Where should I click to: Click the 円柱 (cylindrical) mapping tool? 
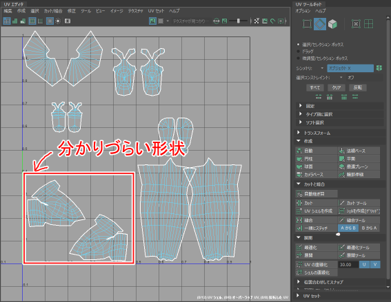click(x=316, y=158)
